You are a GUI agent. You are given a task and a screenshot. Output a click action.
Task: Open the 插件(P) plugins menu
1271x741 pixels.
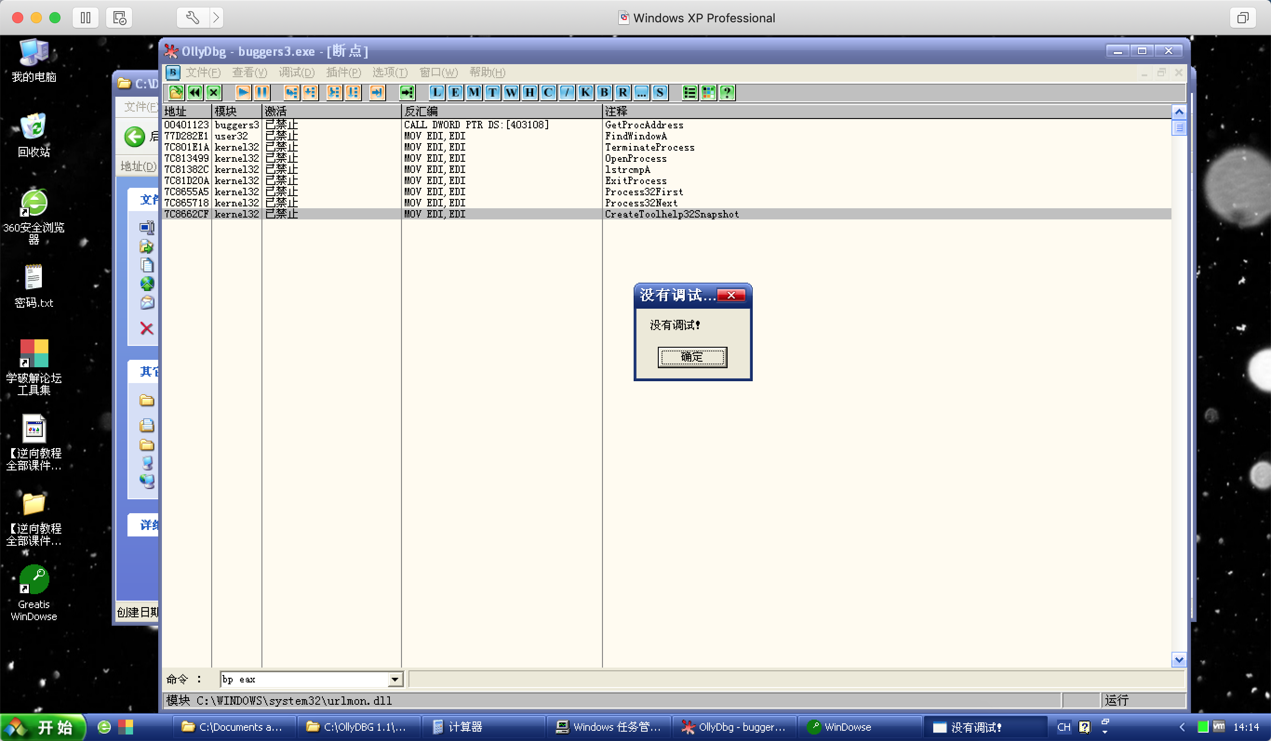pos(343,73)
